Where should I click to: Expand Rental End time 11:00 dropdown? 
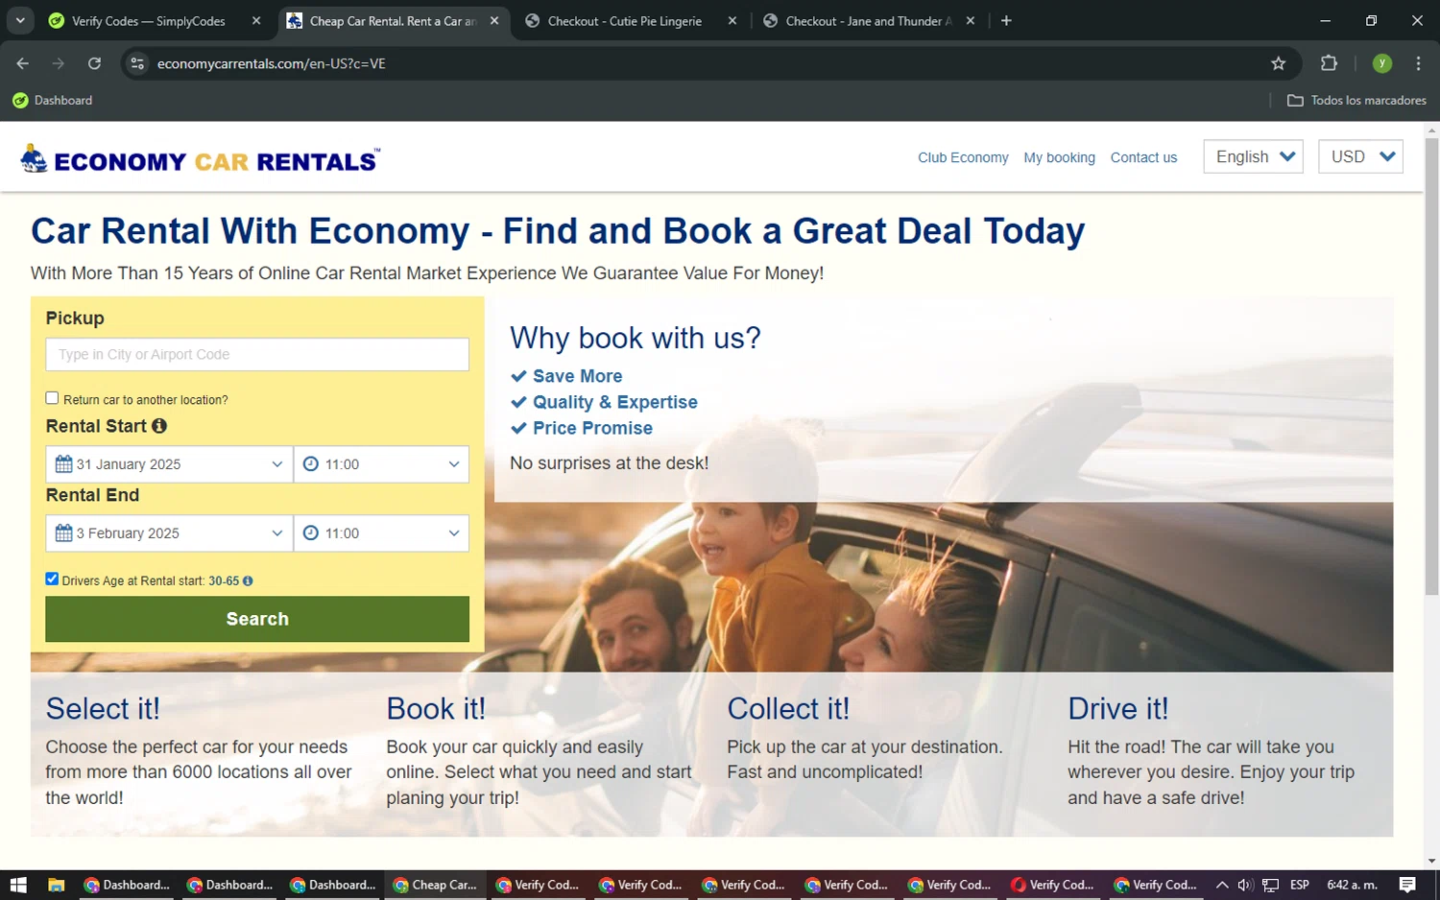pos(381,533)
